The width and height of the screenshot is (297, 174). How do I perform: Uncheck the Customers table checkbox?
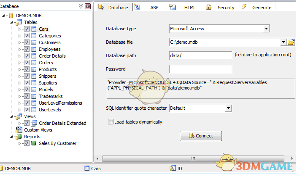click(x=27, y=42)
